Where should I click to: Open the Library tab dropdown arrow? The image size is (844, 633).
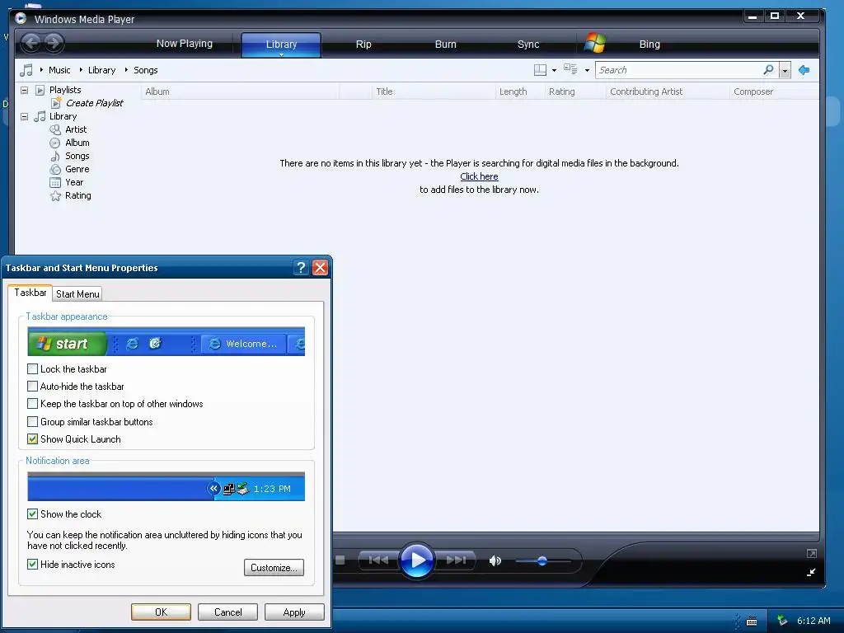coord(281,54)
